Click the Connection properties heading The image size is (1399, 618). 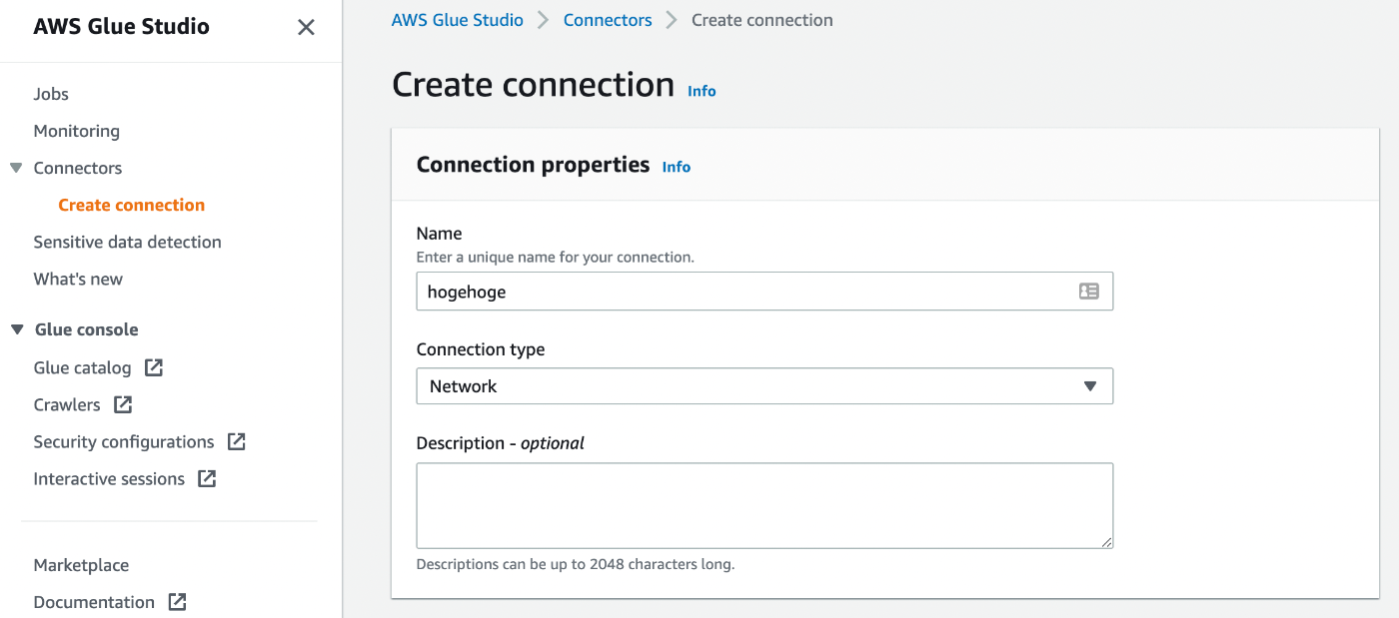533,165
